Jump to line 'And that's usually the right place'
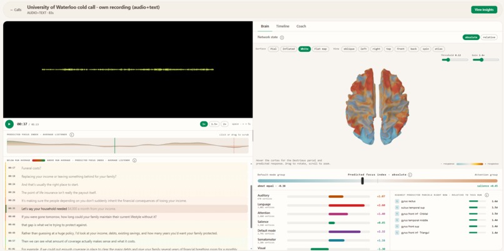The width and height of the screenshot is (504, 251). coord(127,185)
